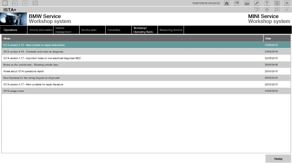This screenshot has height=164, width=292.
Task: Select operation slot 1 icon
Action: click(5, 3)
